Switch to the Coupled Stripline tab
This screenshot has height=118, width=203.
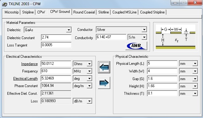[152, 12]
